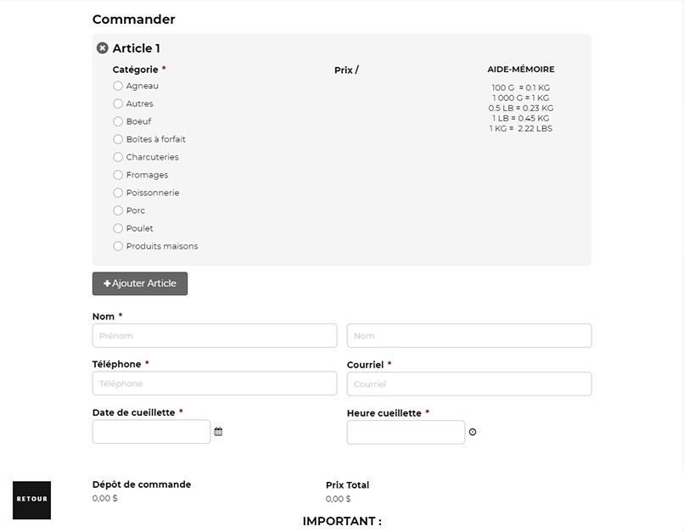Click into the Téléphone field
The image size is (684, 532).
pos(215,384)
